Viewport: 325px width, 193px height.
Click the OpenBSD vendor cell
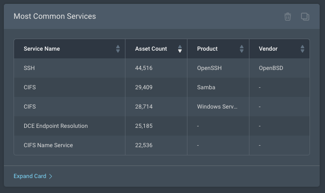(271, 68)
